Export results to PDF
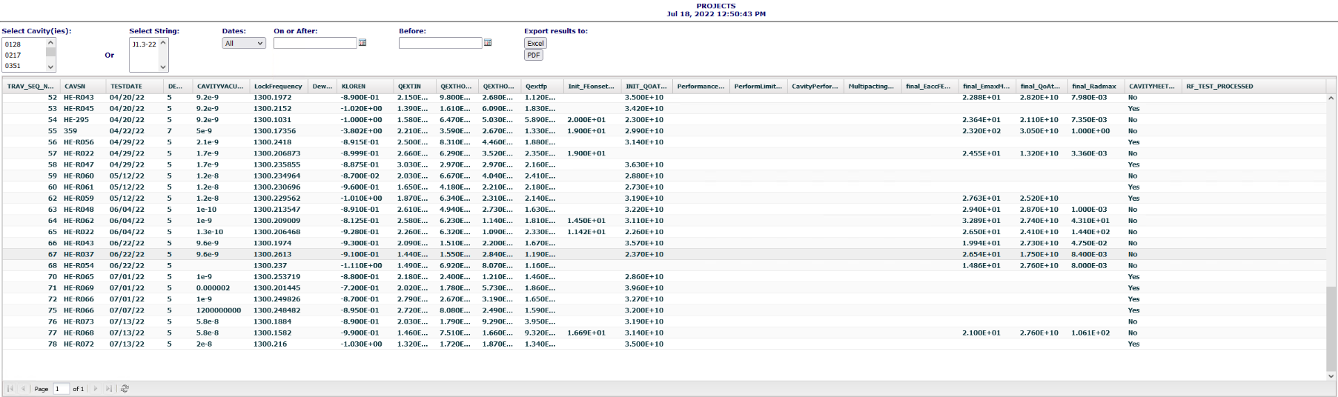This screenshot has width=1338, height=397. 534,56
